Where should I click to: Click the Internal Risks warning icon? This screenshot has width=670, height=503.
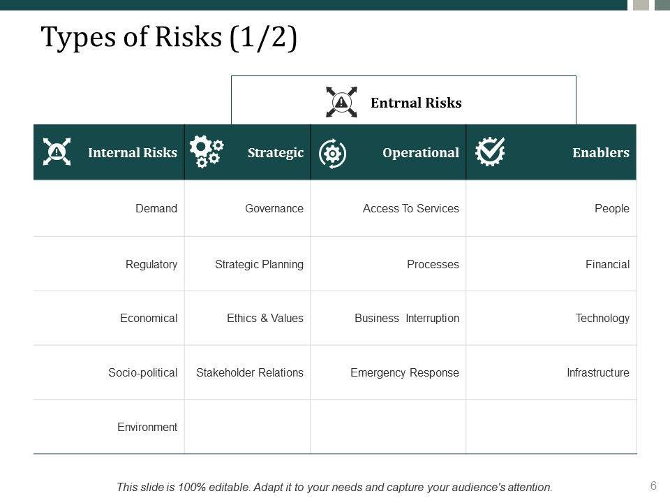point(57,152)
